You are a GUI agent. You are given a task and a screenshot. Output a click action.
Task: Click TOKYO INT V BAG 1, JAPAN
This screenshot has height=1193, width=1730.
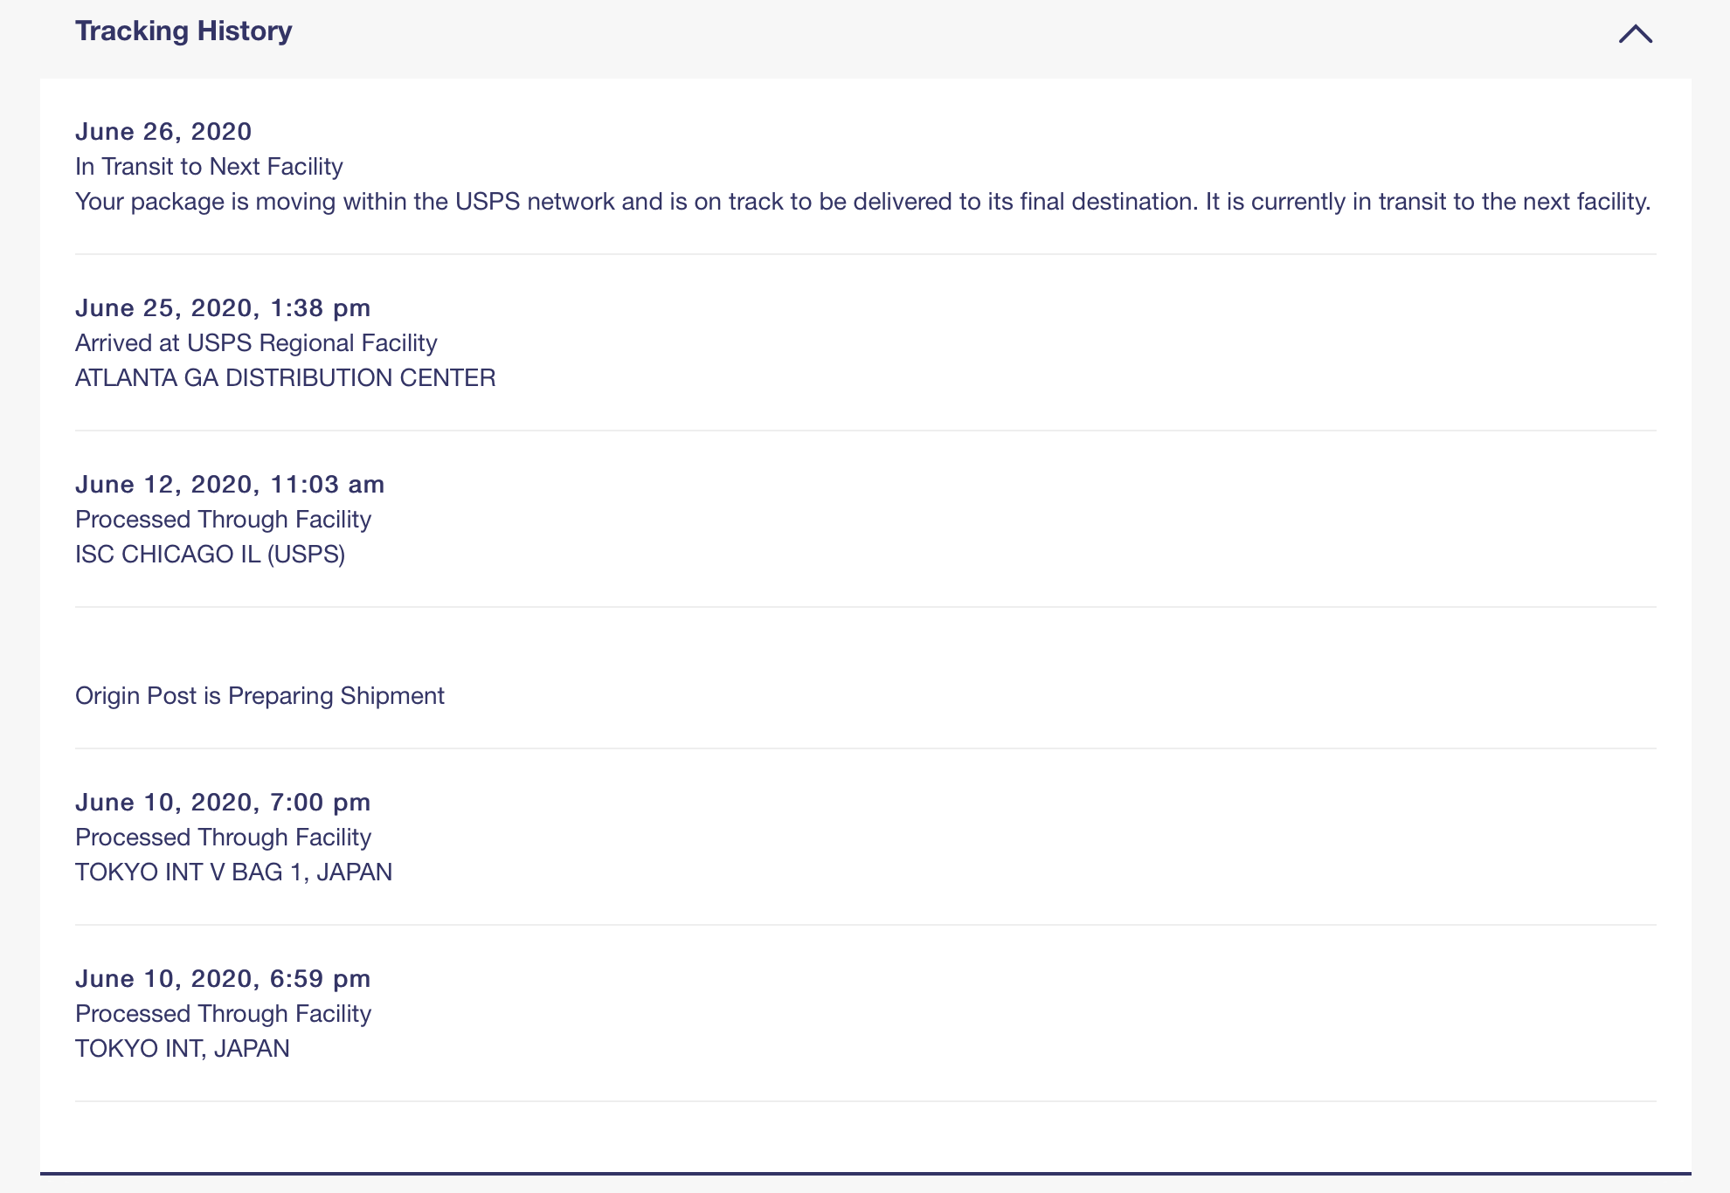click(233, 872)
